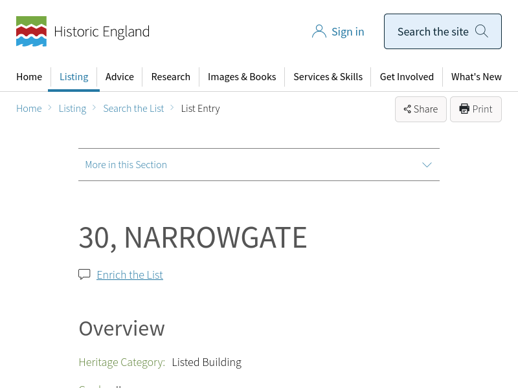Click the magnifying glass search icon
The width and height of the screenshot is (518, 388).
pos(481,31)
